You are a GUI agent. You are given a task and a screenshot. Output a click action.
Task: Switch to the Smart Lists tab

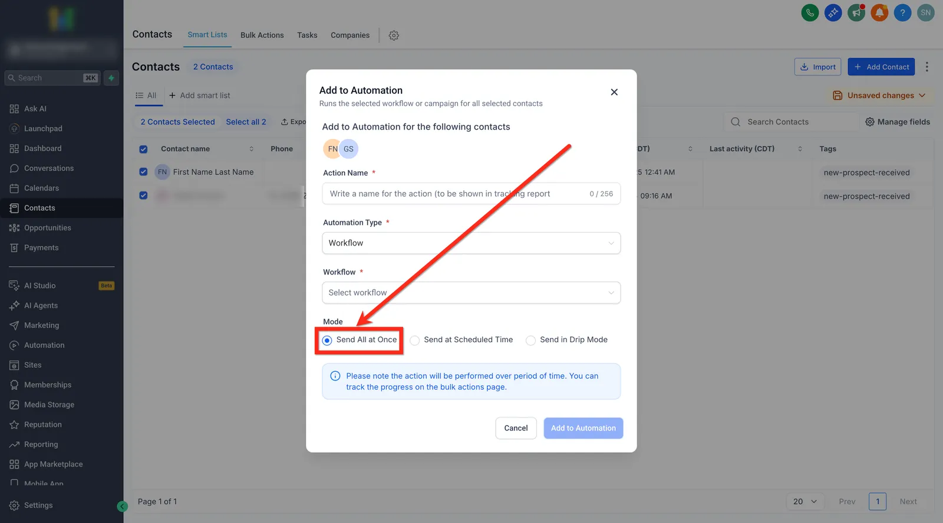[207, 35]
